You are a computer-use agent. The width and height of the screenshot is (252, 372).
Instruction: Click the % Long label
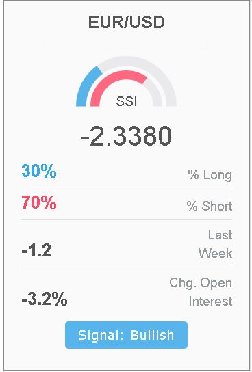[x=210, y=175]
